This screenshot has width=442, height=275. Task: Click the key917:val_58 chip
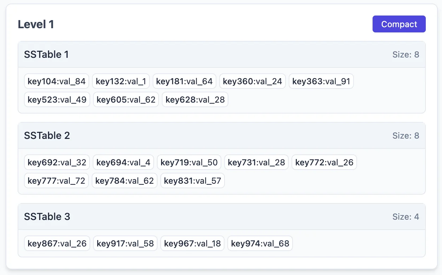[x=125, y=244]
